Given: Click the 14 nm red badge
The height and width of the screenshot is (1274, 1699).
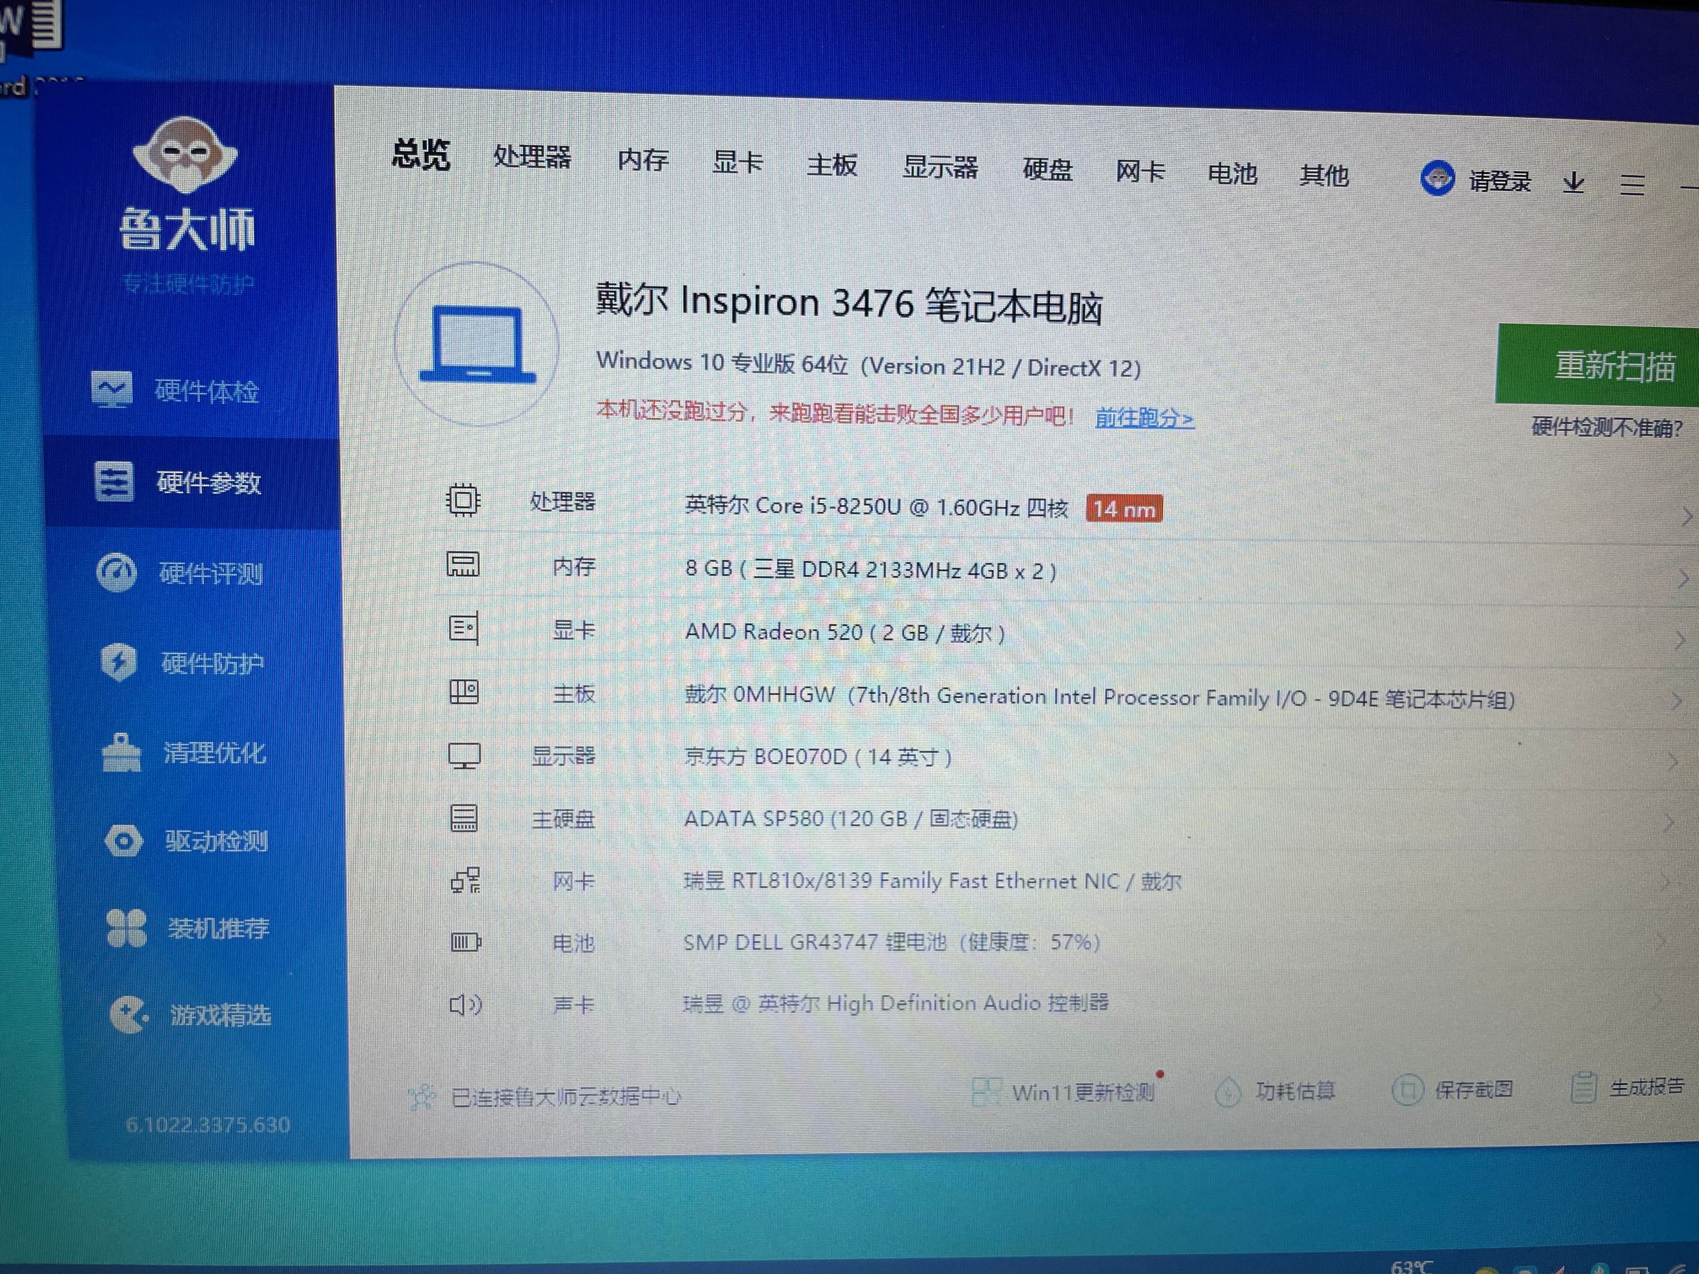Looking at the screenshot, I should 1124,509.
